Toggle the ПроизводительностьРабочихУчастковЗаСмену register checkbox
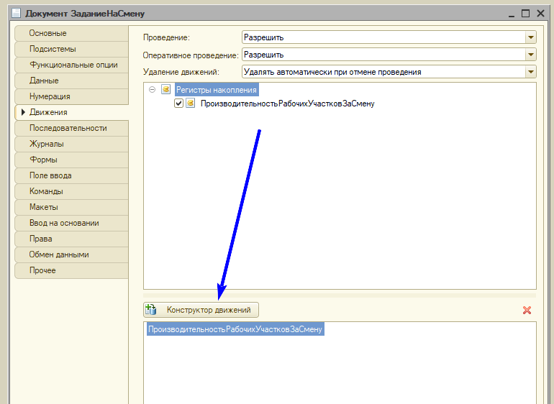The image size is (554, 404). pyautogui.click(x=179, y=104)
